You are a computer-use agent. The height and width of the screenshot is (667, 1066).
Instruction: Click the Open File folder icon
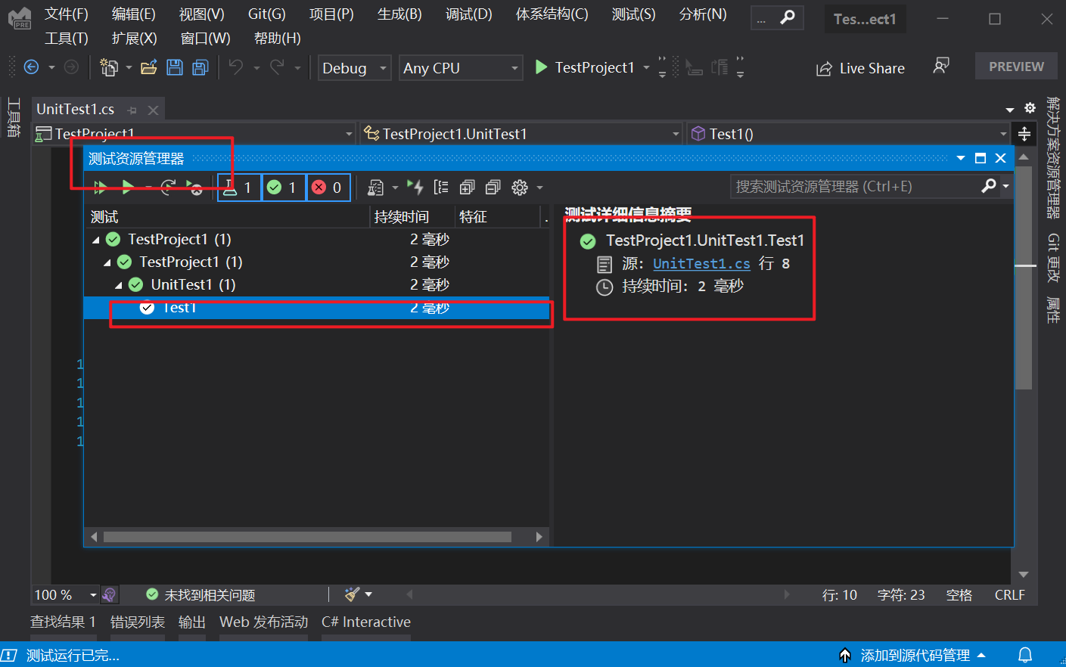tap(149, 67)
